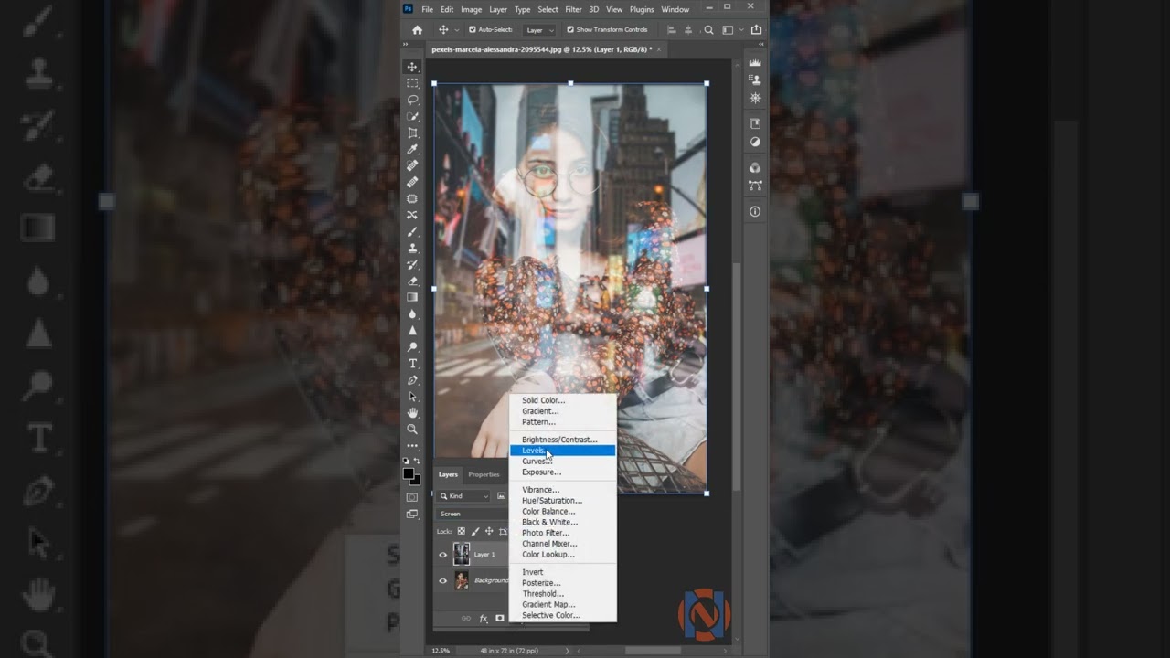This screenshot has width=1170, height=658.
Task: Select the Quick Selection tool
Action: (x=412, y=116)
